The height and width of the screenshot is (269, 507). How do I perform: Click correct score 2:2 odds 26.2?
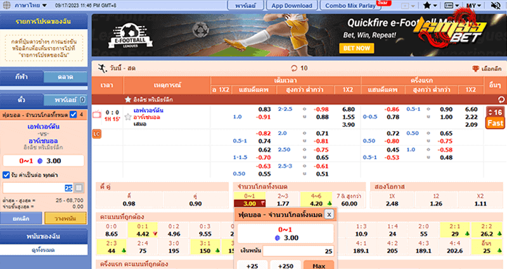click(x=487, y=233)
